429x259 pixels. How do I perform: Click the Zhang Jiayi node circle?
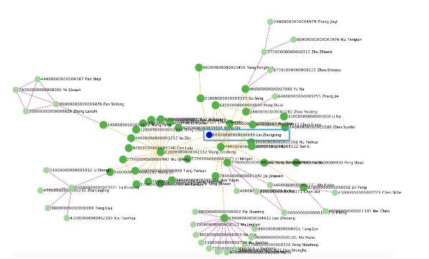point(270,22)
